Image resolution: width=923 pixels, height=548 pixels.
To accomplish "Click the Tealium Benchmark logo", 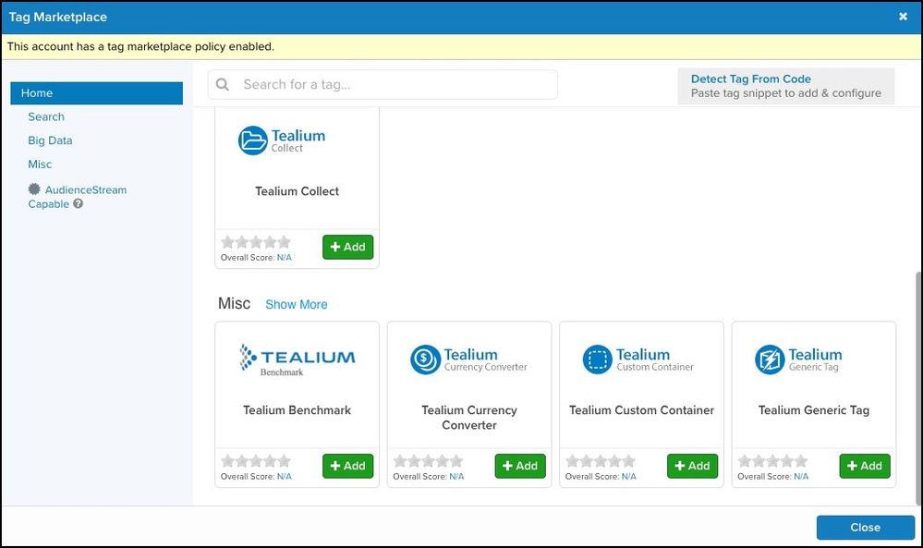I will click(297, 359).
